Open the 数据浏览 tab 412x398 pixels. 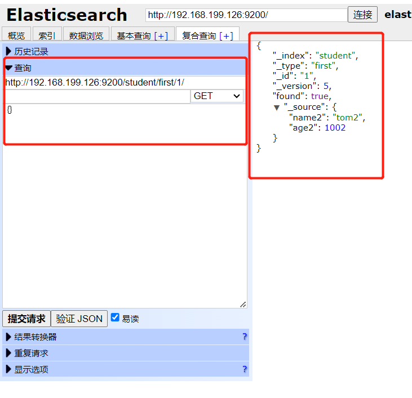(x=86, y=35)
